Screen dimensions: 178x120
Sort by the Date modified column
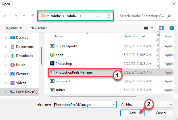click(x=134, y=36)
